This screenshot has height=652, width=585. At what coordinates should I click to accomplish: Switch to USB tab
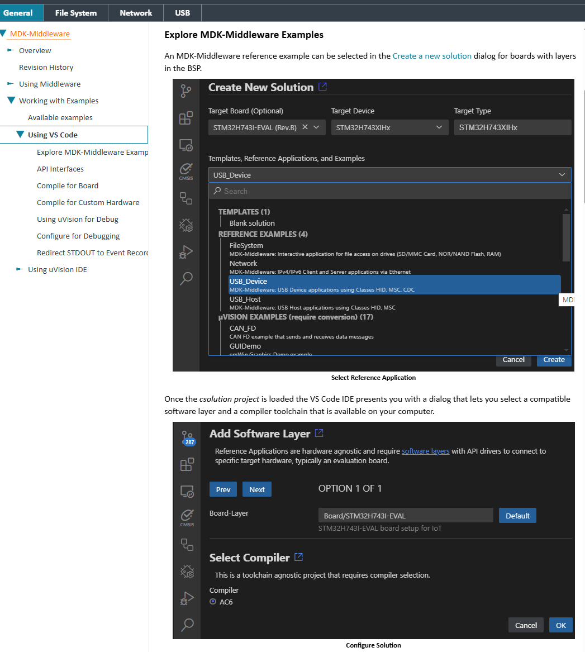(x=182, y=13)
